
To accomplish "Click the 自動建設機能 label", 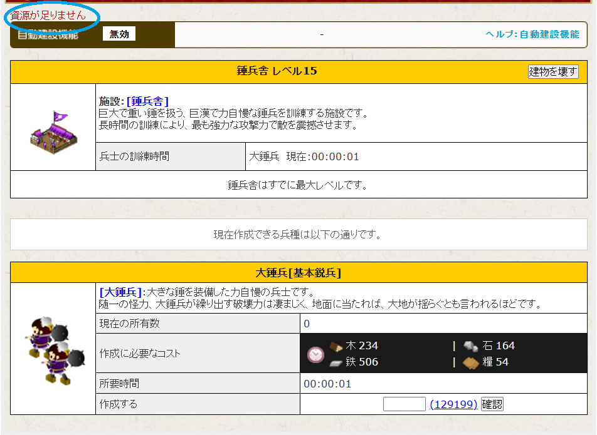I will (48, 35).
